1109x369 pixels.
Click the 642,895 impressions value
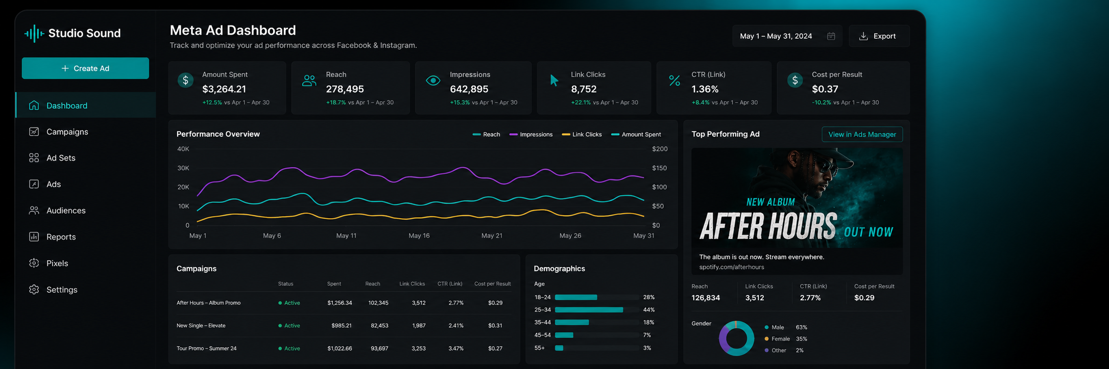point(469,89)
